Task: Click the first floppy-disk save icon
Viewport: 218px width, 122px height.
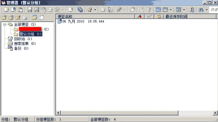Action: click(x=30, y=9)
